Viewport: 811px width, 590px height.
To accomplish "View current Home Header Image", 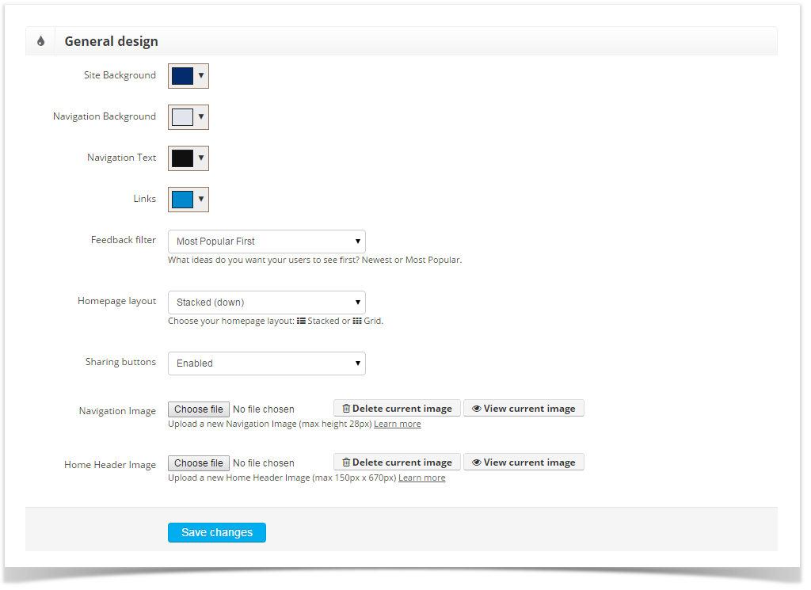I will click(524, 462).
